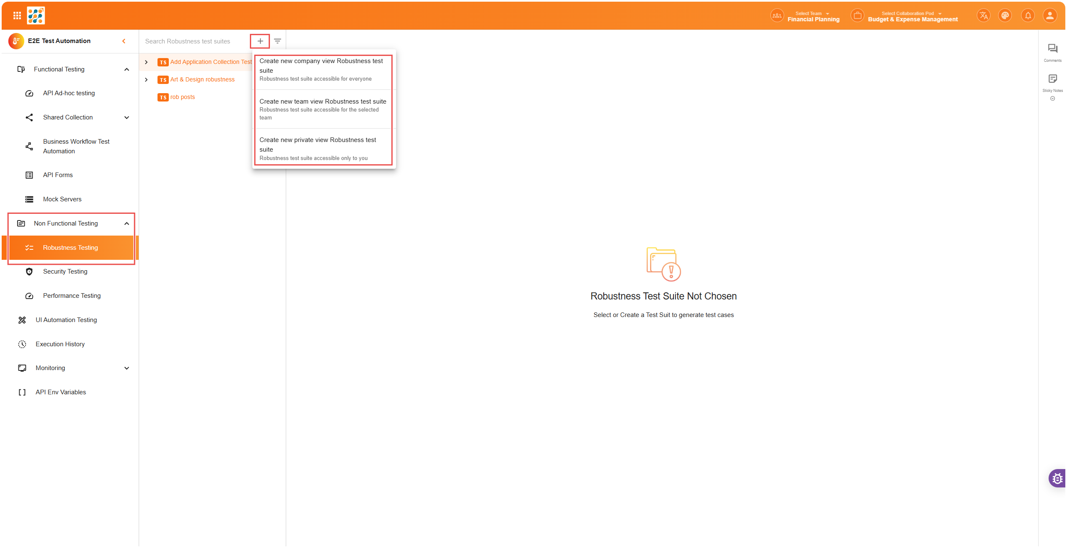This screenshot has height=548, width=1067.
Task: Click the purple bug report icon
Action: point(1057,478)
